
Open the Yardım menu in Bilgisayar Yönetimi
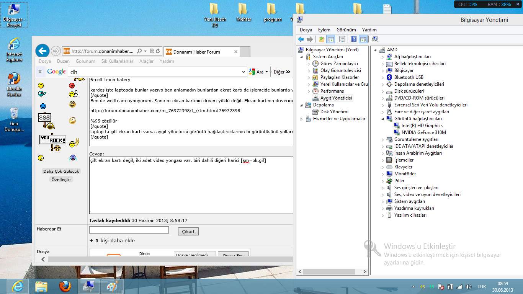(x=369, y=30)
